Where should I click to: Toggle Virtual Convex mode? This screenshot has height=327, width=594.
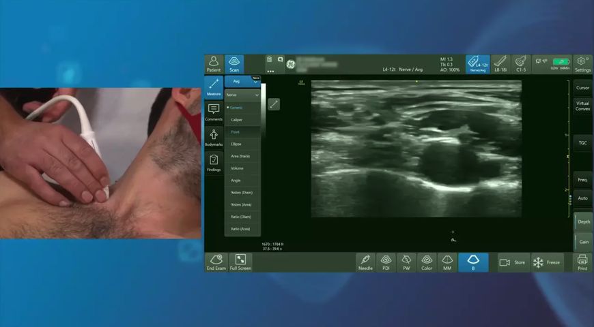[582, 106]
